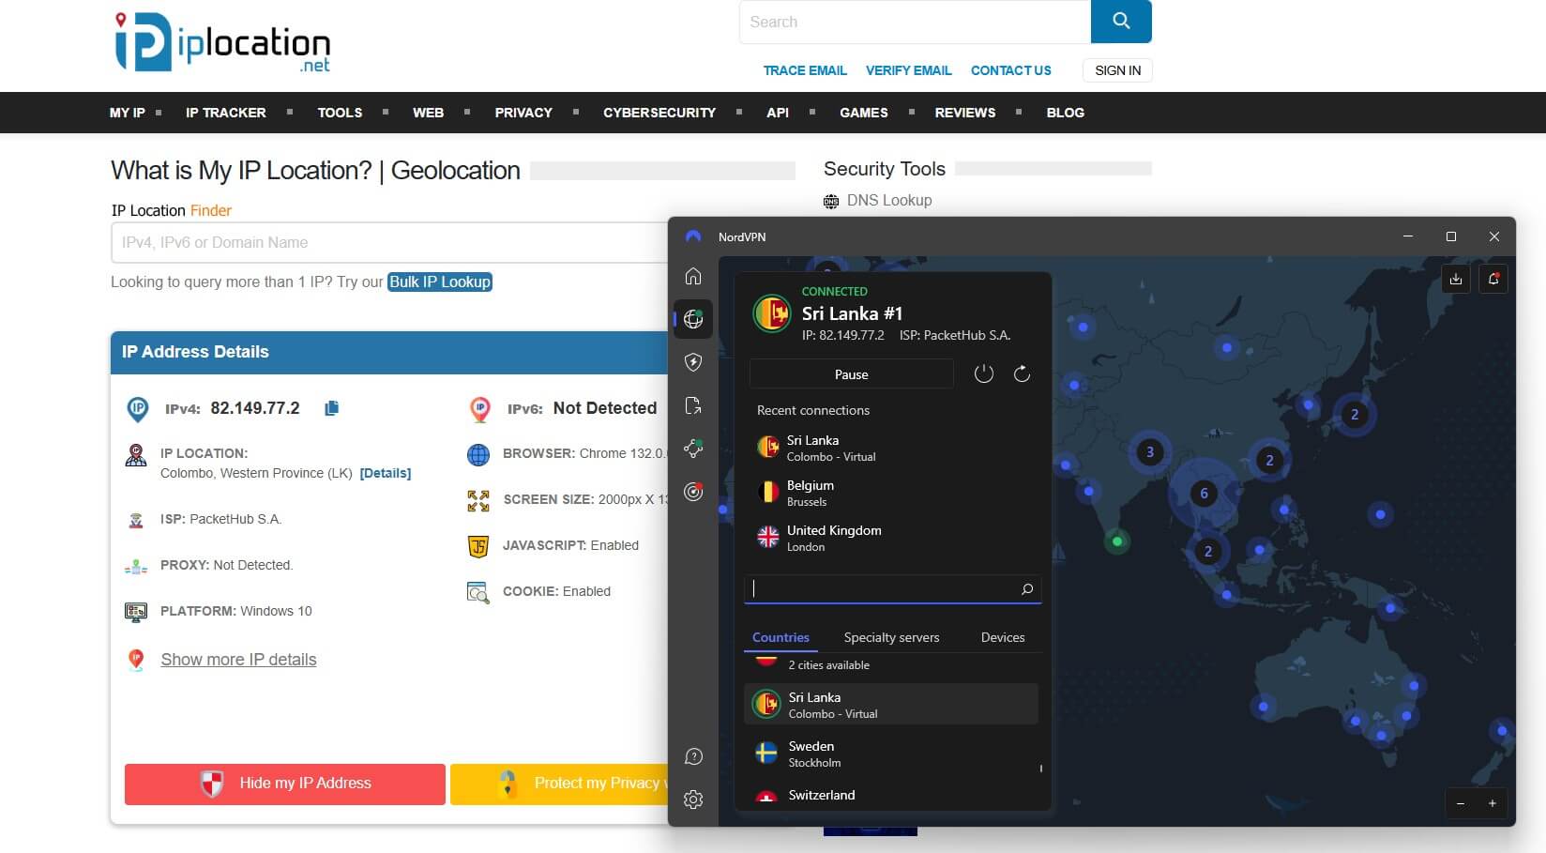Click the iplocation.net logo
Viewport: 1546px width, 853px height.
pos(222,42)
